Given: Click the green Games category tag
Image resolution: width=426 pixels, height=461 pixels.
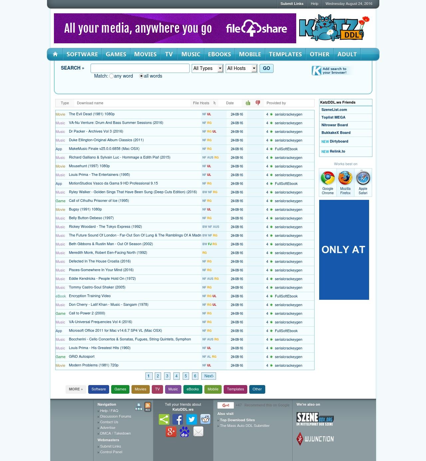Looking at the screenshot, I should (120, 389).
